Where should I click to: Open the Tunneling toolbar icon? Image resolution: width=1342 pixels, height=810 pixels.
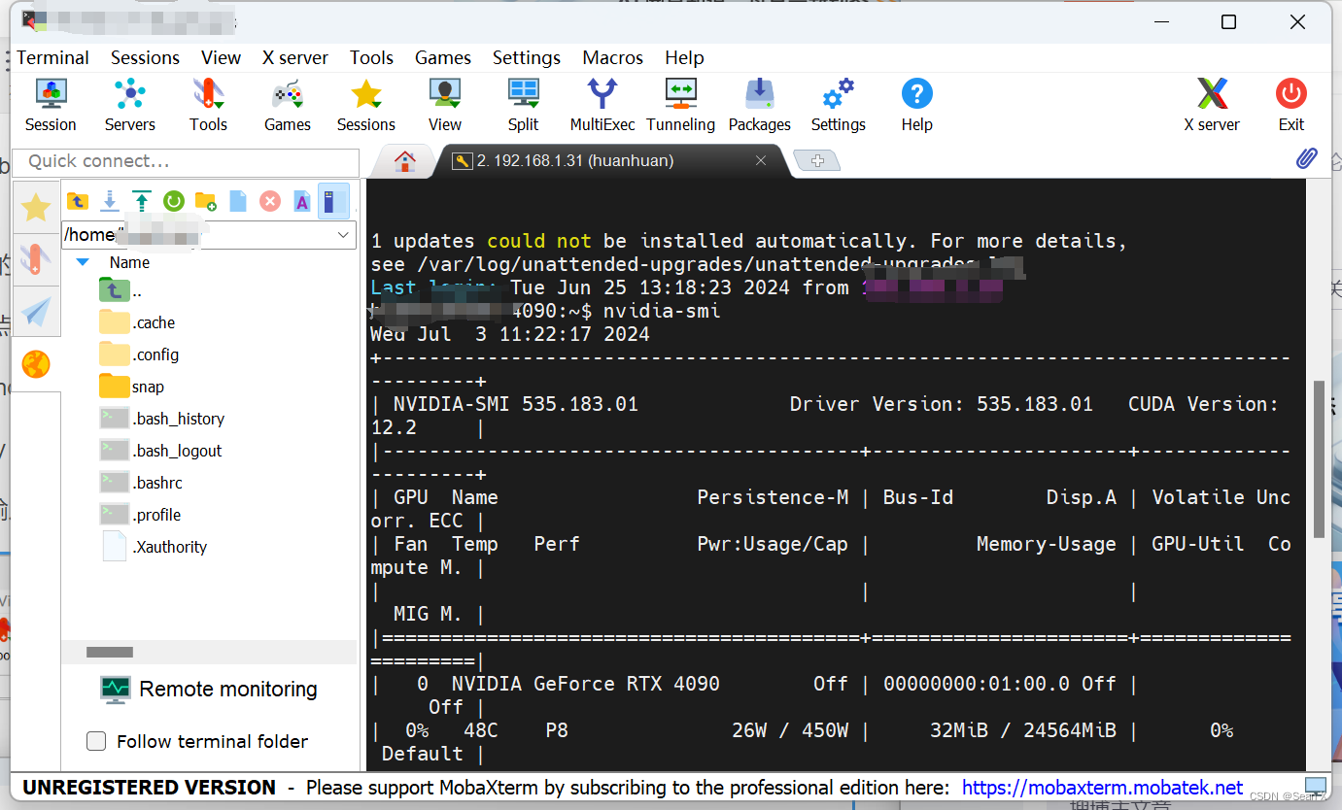(x=681, y=105)
